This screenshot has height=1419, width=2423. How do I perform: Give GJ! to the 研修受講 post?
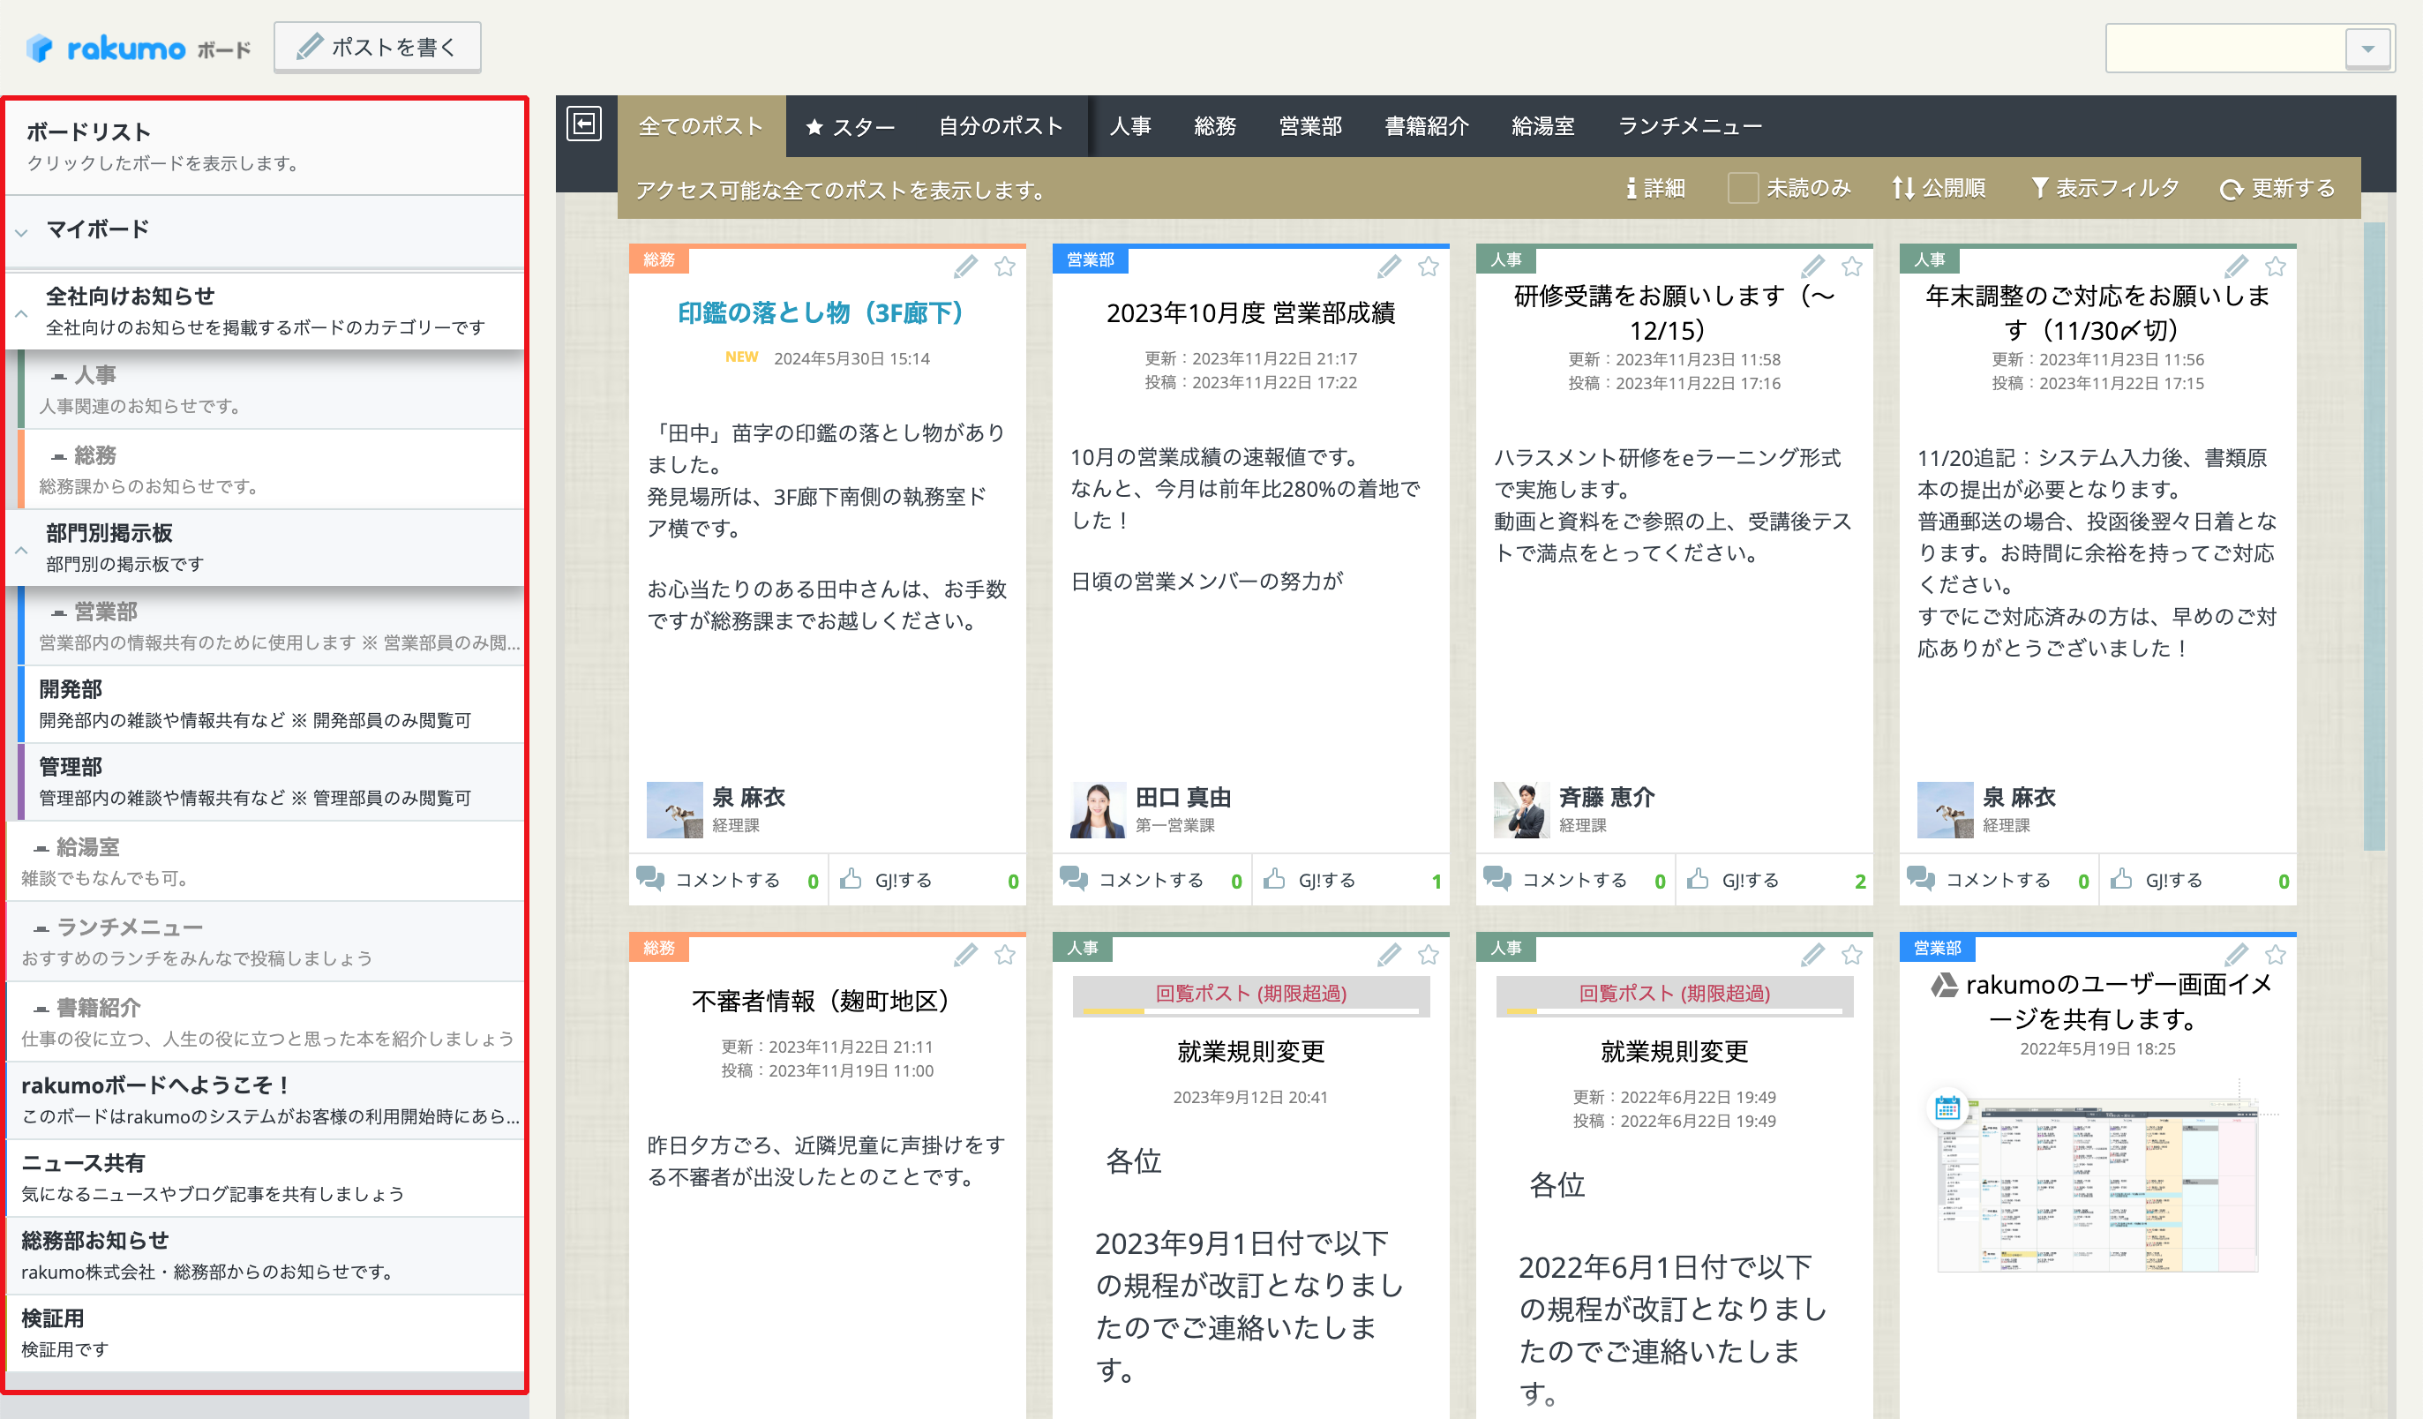pos(1775,880)
